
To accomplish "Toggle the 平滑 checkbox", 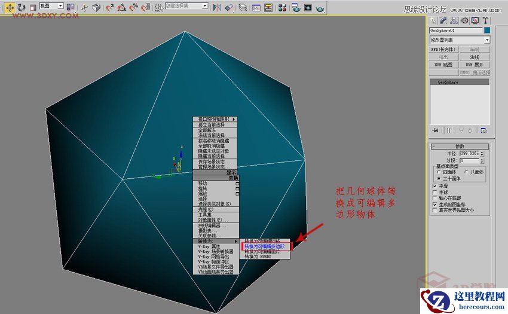I will tap(434, 186).
